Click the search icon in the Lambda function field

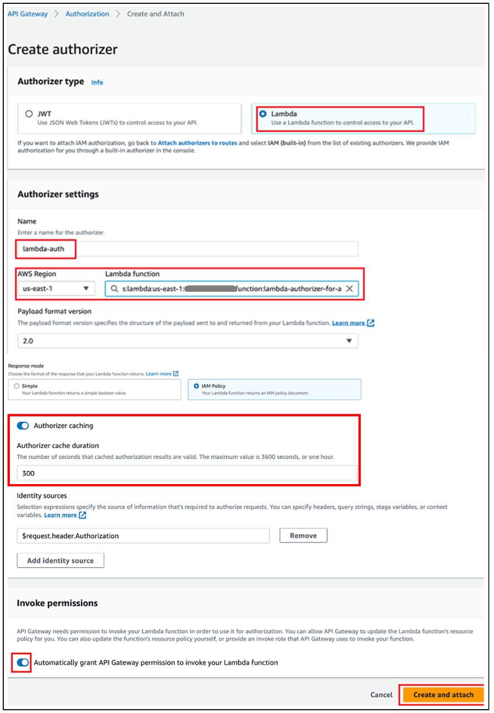coord(114,288)
